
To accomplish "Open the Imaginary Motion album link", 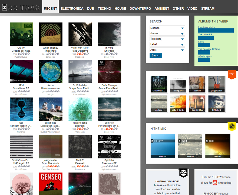I will (207, 27).
